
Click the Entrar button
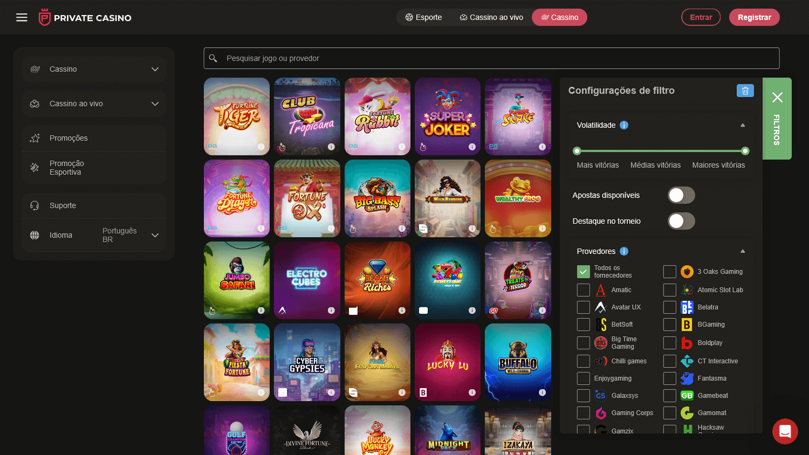tap(701, 17)
